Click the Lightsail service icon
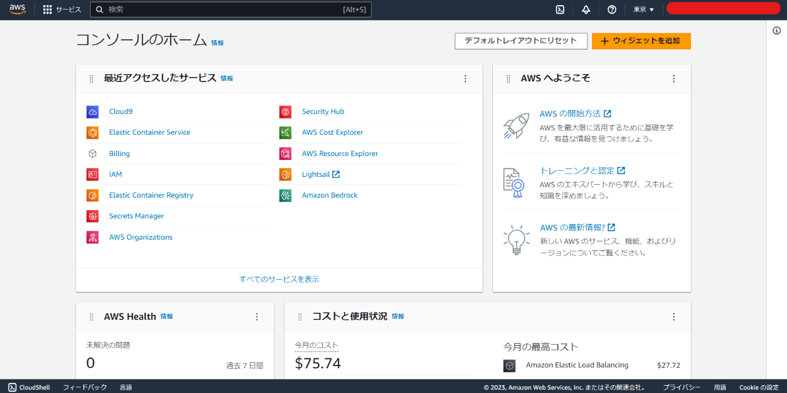 (286, 175)
